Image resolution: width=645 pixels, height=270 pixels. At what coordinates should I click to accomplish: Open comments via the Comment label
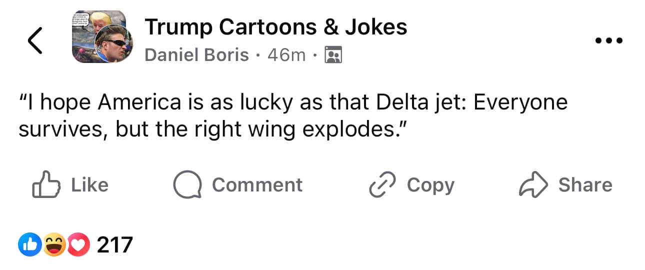click(257, 185)
